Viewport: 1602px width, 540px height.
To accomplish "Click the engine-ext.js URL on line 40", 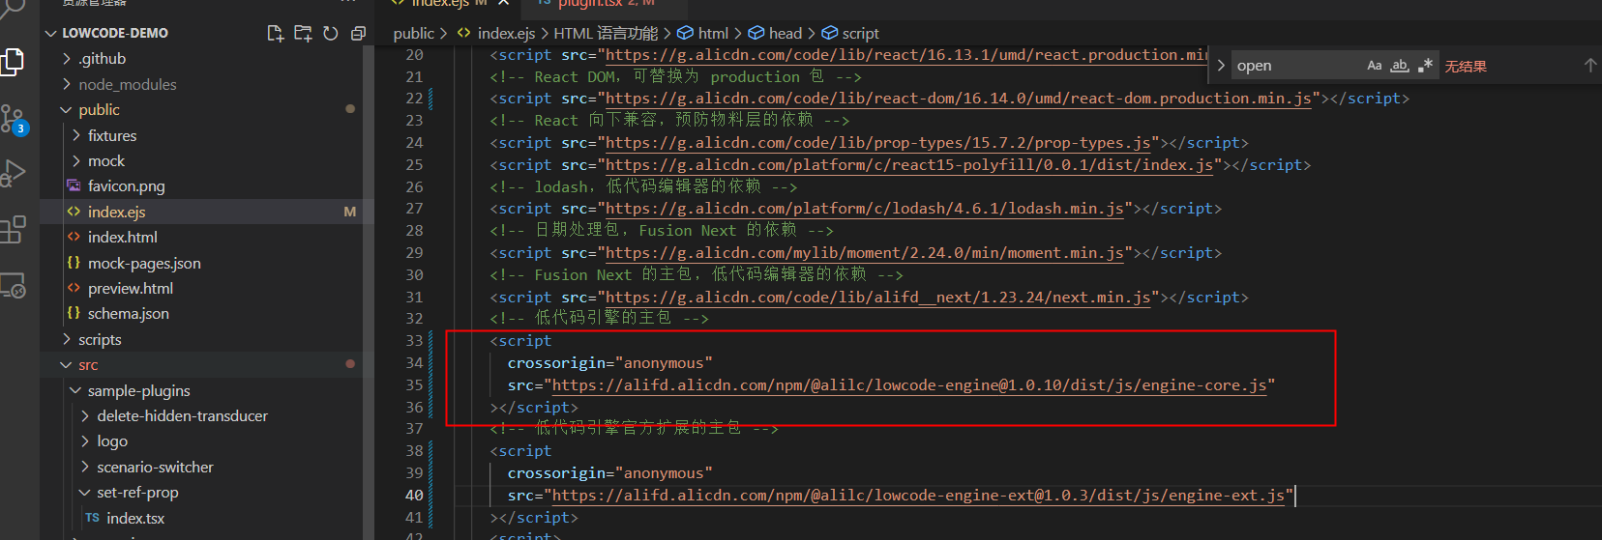I will click(918, 496).
